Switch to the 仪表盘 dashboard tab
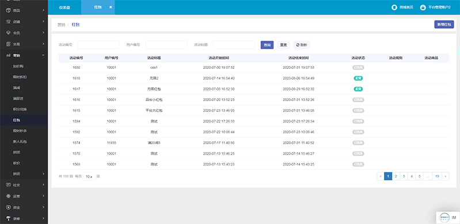Viewport: 460px width, 224px height. [x=64, y=7]
